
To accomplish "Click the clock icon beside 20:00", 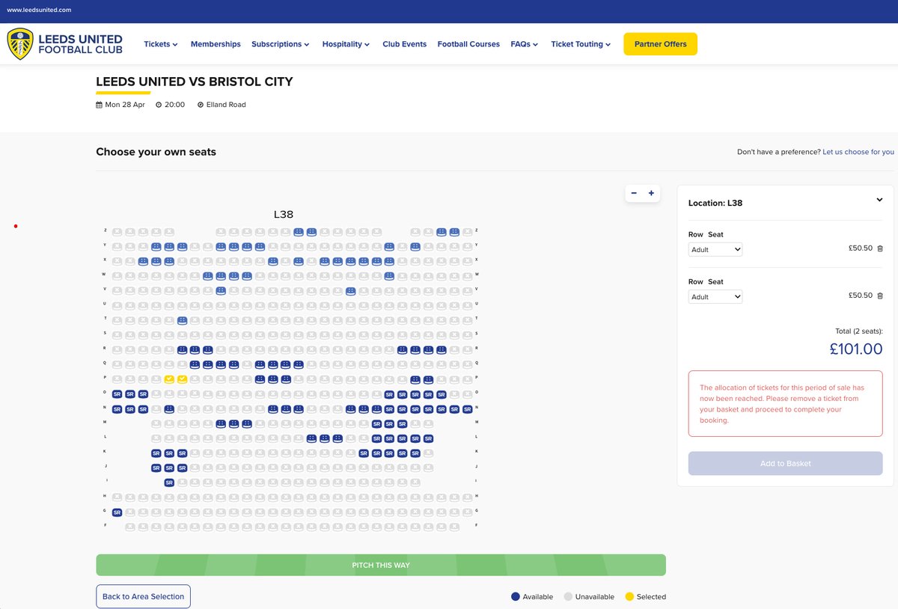I will [x=159, y=105].
